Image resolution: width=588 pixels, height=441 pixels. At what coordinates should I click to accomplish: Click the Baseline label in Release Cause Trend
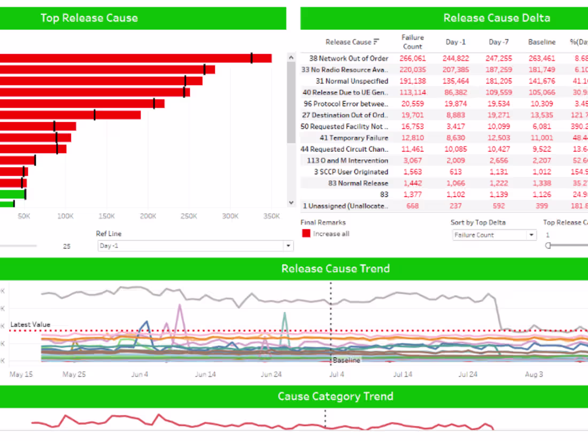[345, 360]
